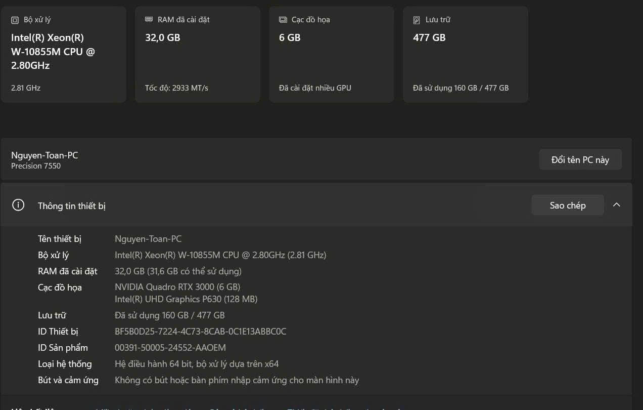The image size is (643, 410).
Task: Click the ID Sản phẩm value 00391-50005-24552-AAOEM
Action: 170,348
